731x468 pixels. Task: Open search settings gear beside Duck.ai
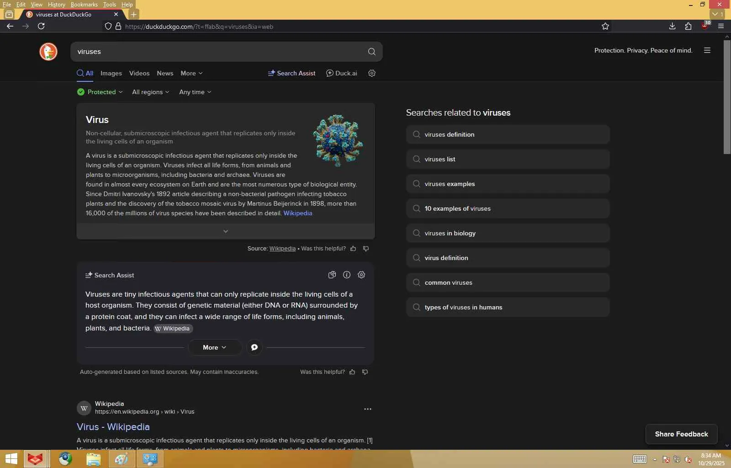pos(372,73)
